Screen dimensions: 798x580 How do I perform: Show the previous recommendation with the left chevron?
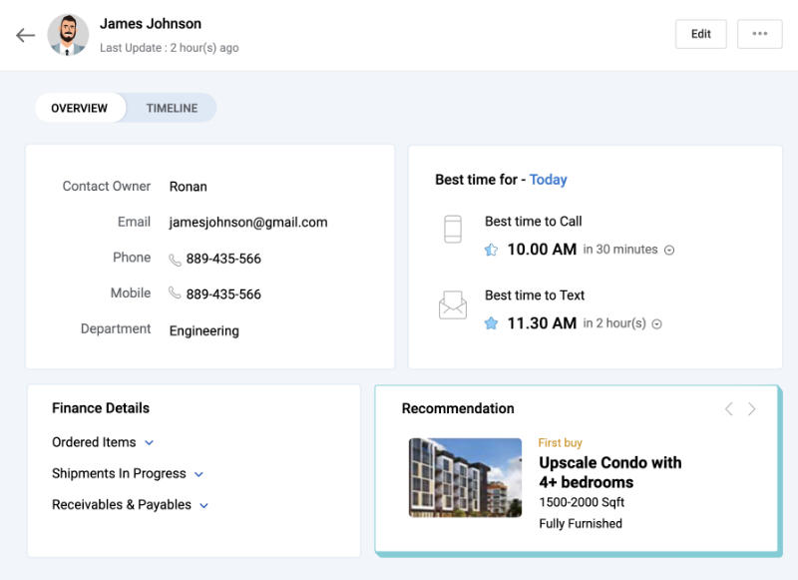(x=729, y=409)
